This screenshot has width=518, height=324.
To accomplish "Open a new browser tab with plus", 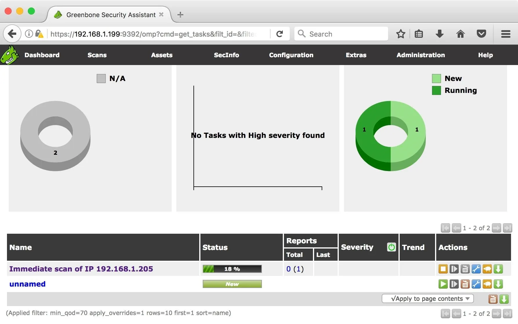I will 180,15.
